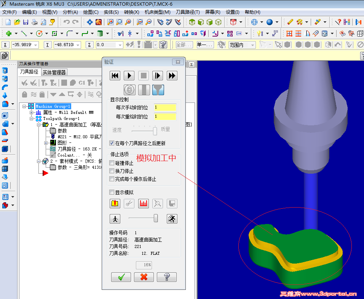
Task: Collapse the Machine Group-1 tree node
Action: [24, 106]
